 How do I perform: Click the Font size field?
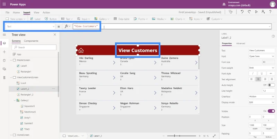(269, 62)
